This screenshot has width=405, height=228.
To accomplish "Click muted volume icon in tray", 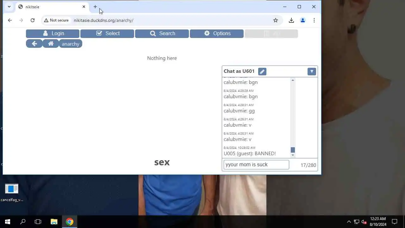I will pyautogui.click(x=364, y=222).
